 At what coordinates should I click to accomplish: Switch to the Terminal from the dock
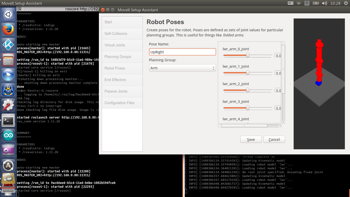[x=8, y=121]
